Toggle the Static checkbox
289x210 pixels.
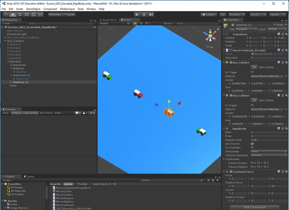(x=275, y=25)
